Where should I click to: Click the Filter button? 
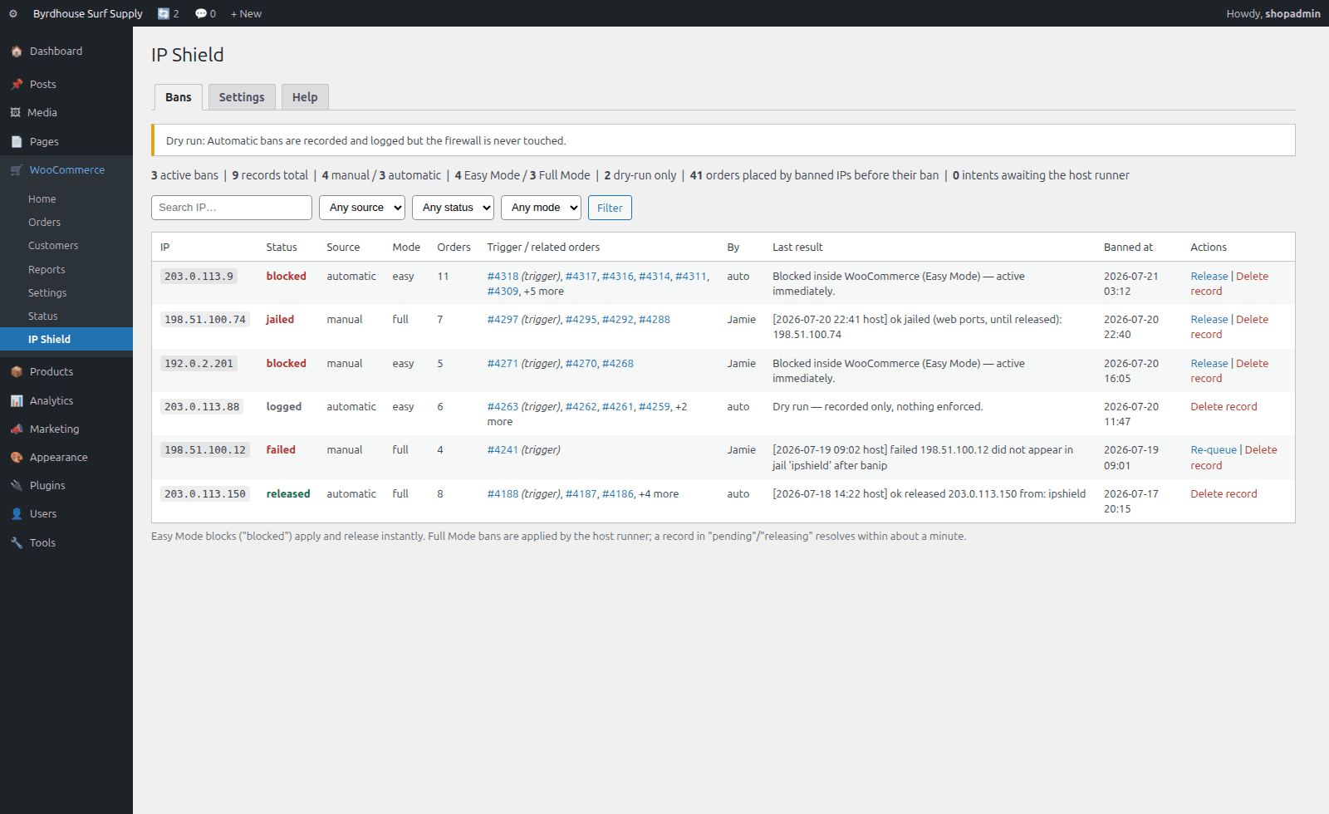click(610, 208)
